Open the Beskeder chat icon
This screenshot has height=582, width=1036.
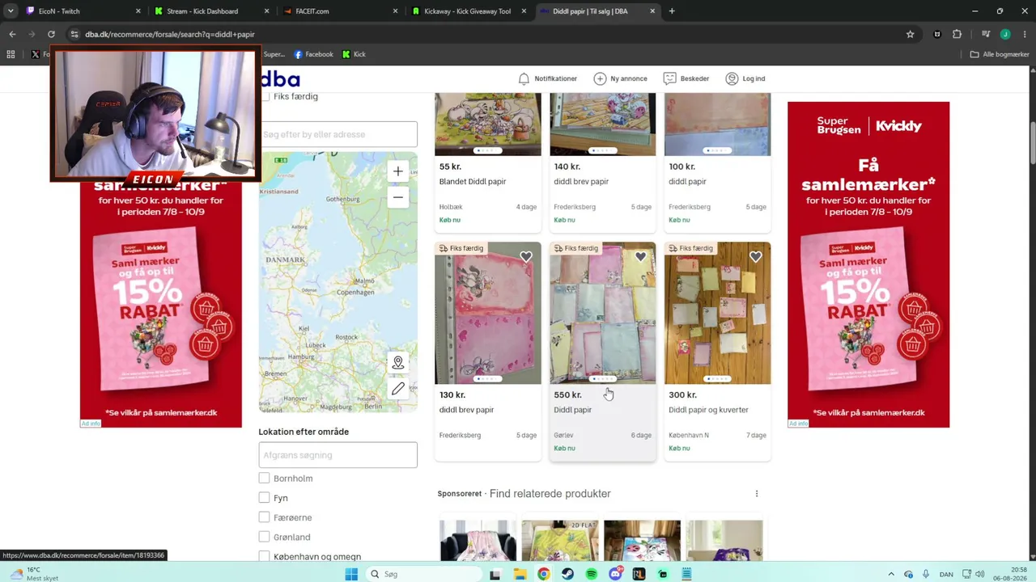669,78
